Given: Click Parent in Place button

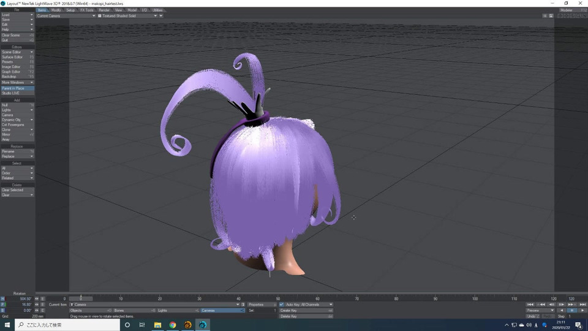Looking at the screenshot, I should pyautogui.click(x=17, y=88).
